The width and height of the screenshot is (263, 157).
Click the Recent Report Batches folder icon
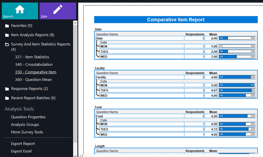tap(7, 98)
